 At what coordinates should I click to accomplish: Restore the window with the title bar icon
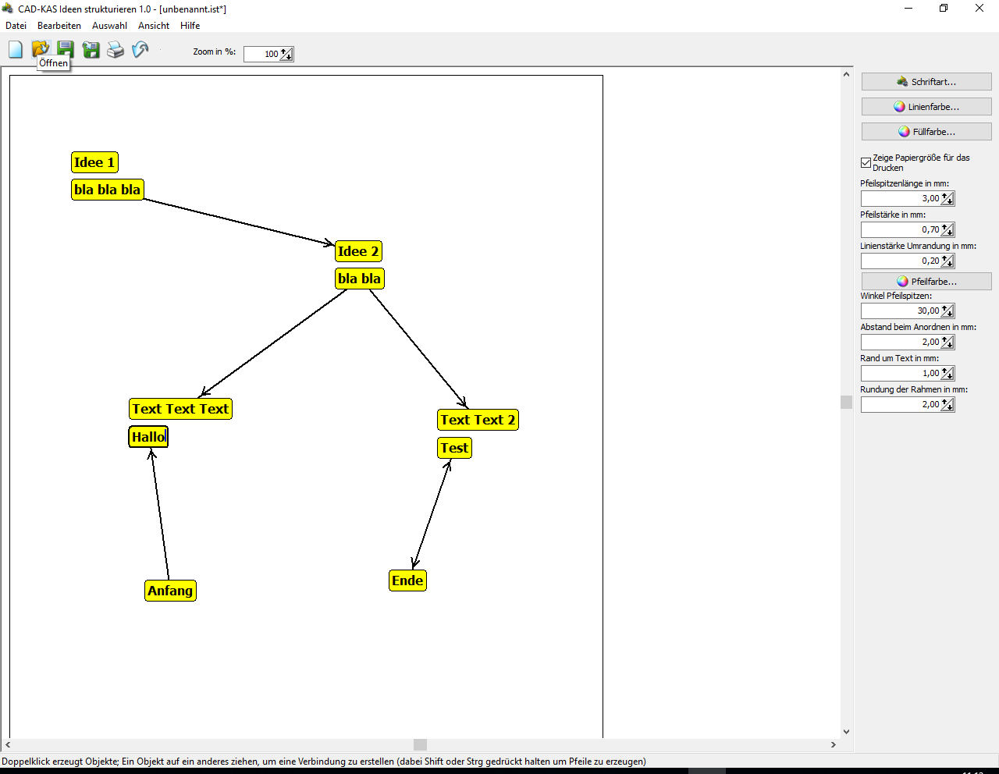tap(944, 8)
